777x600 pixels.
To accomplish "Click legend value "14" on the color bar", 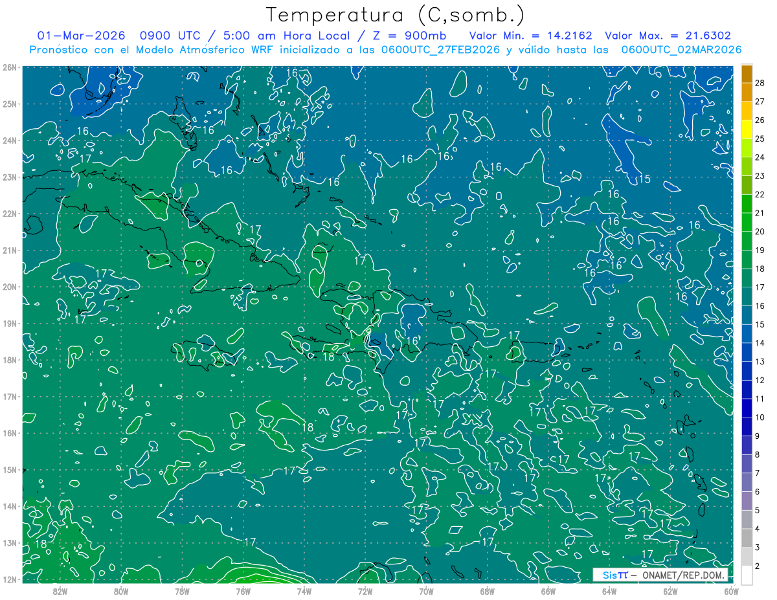I will (760, 343).
